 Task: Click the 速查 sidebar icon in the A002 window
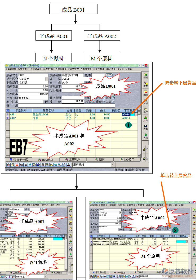point(194,217)
